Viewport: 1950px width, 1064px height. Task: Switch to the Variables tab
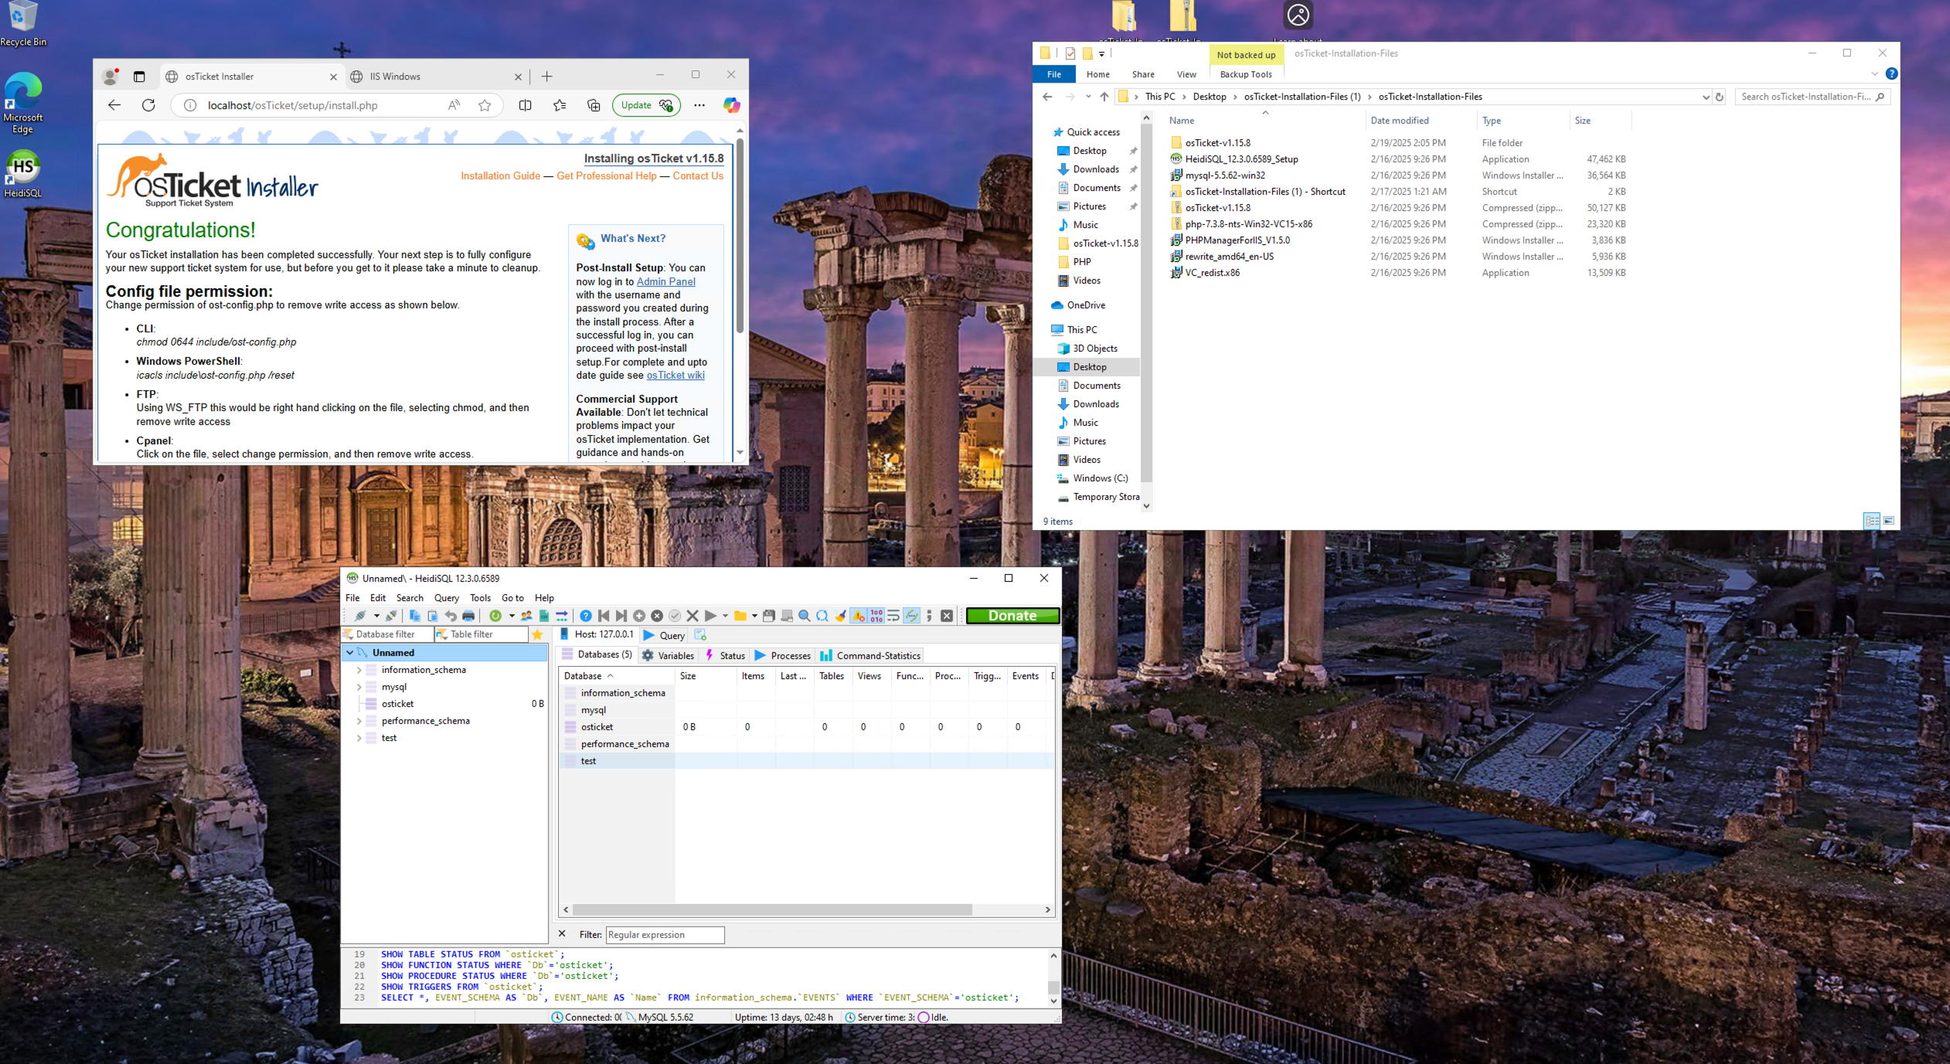coord(668,655)
